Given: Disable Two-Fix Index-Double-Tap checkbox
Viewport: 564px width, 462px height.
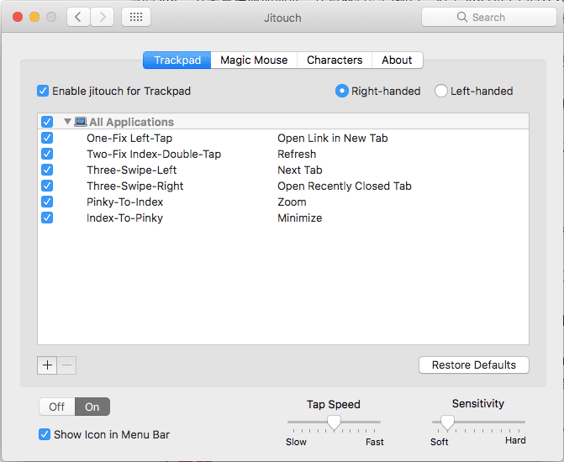Looking at the screenshot, I should coord(47,154).
